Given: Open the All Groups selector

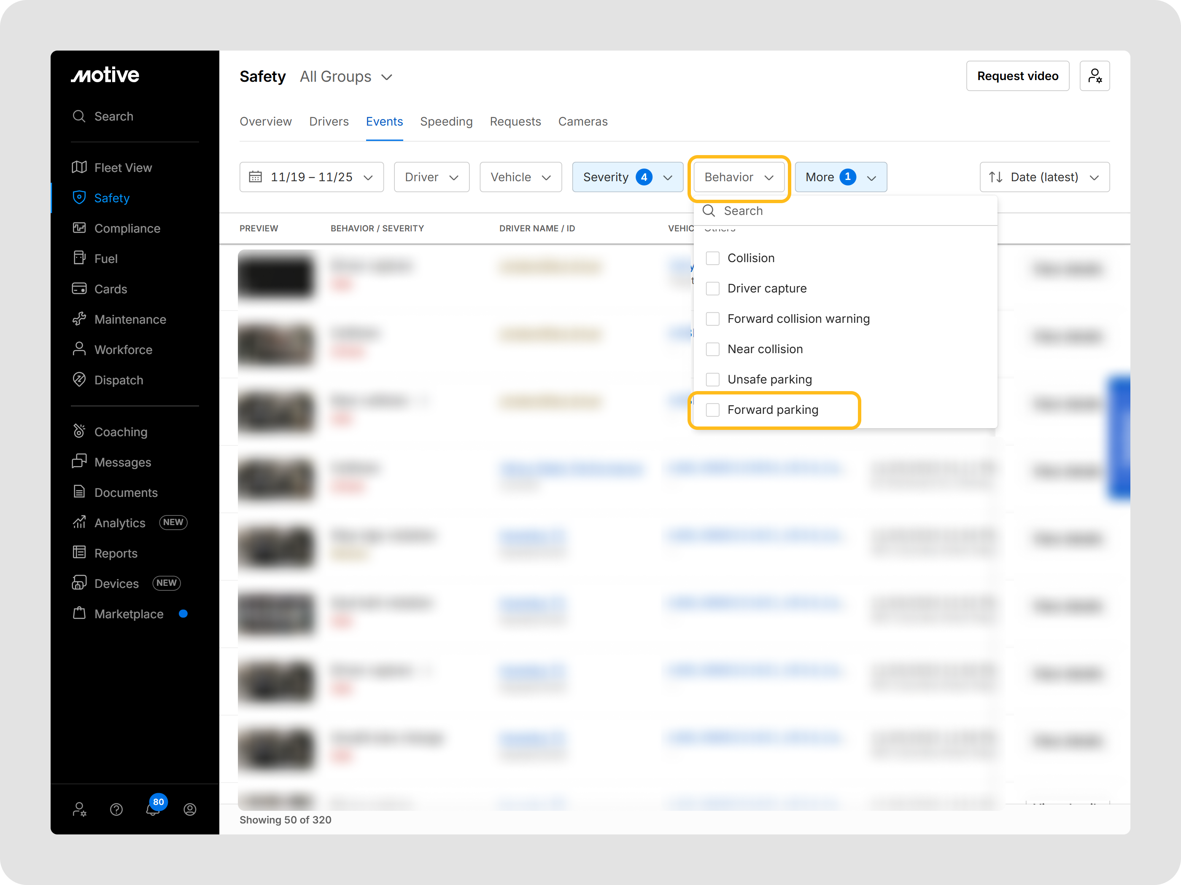Looking at the screenshot, I should (x=346, y=77).
